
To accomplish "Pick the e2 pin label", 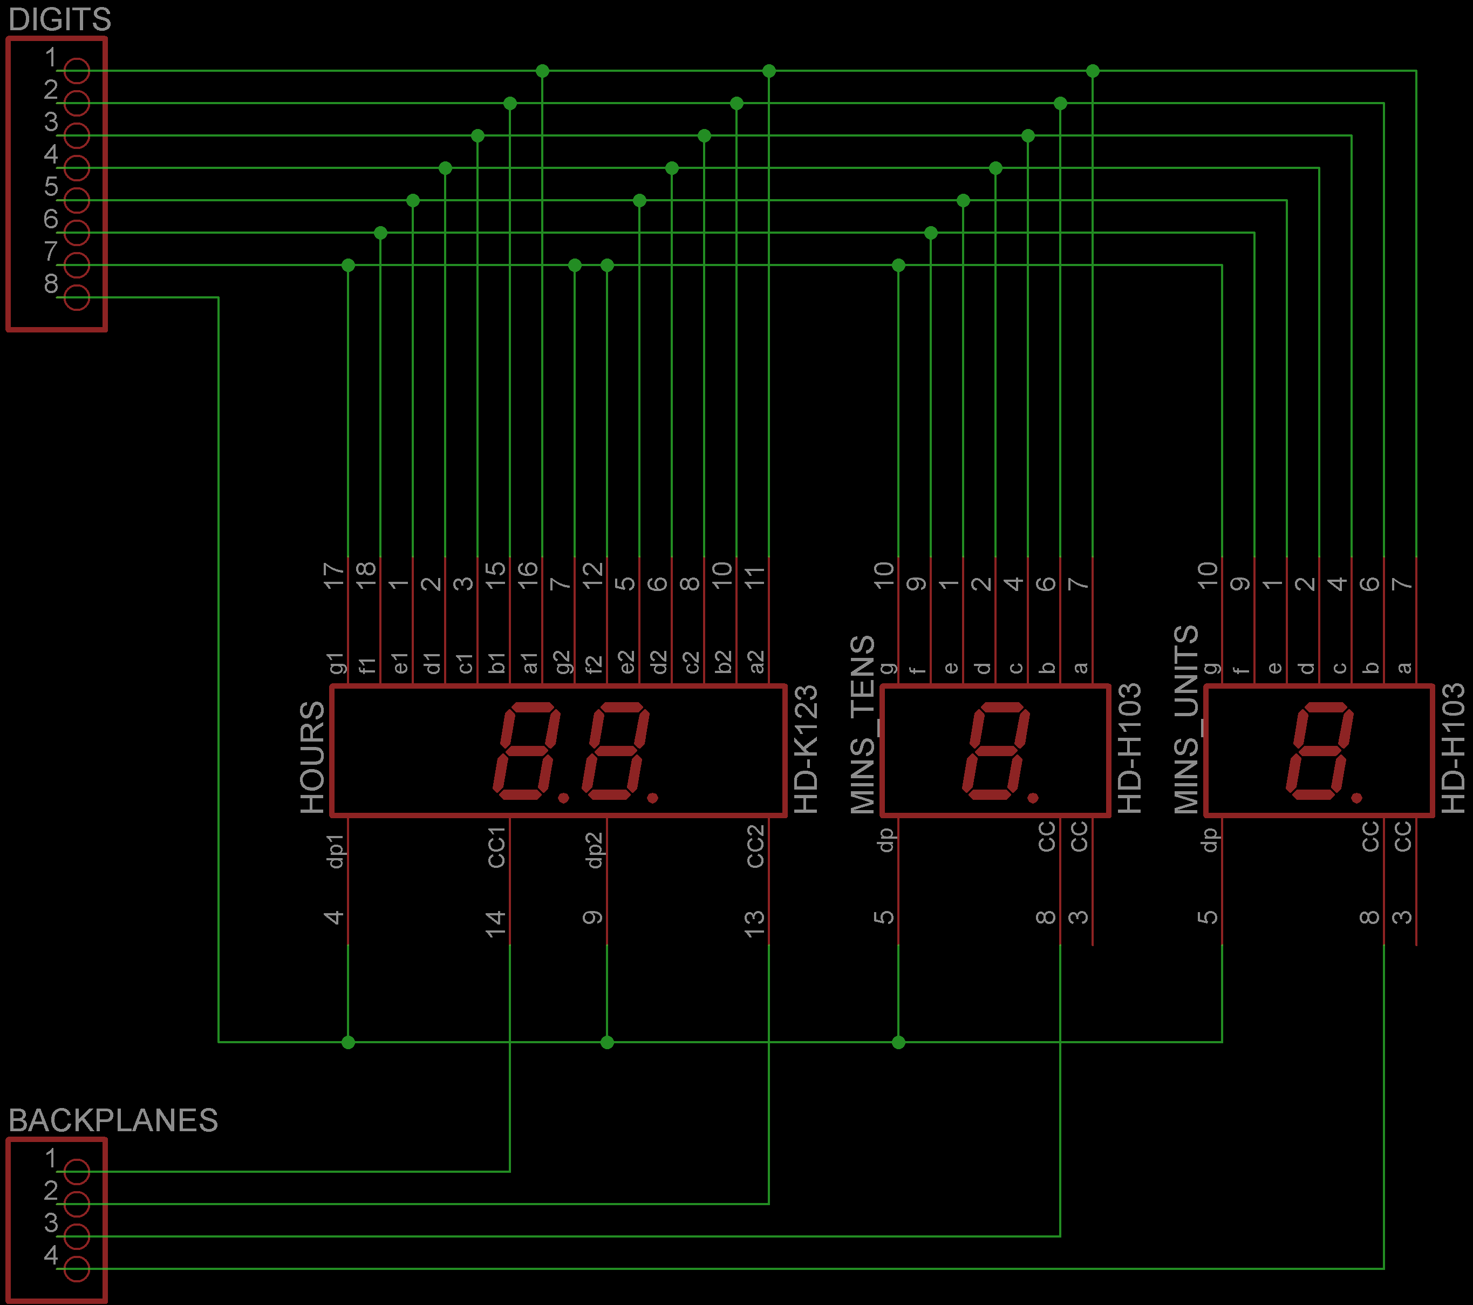I will 626,662.
